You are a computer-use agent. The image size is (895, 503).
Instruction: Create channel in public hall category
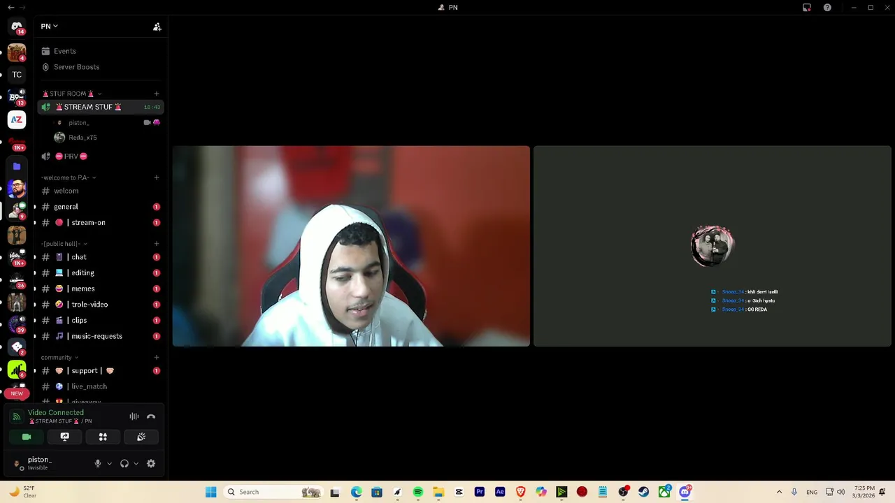157,244
